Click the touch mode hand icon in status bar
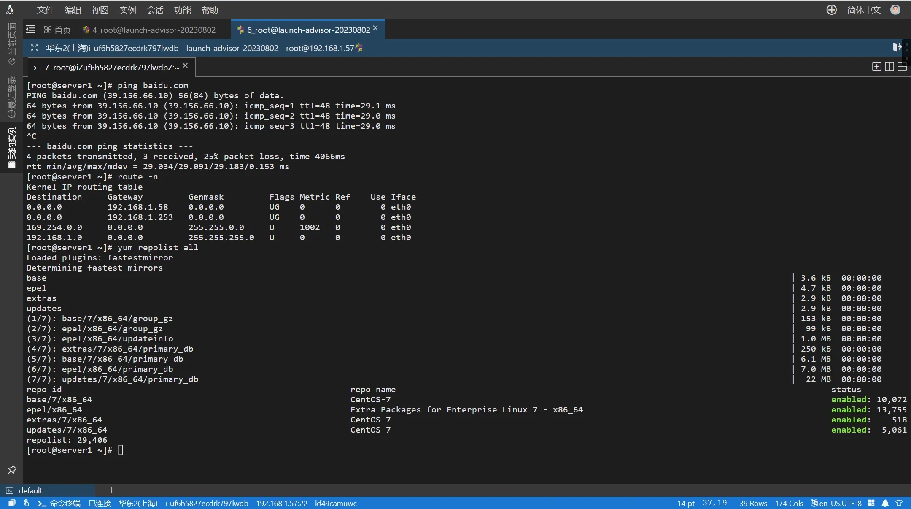 (26, 503)
